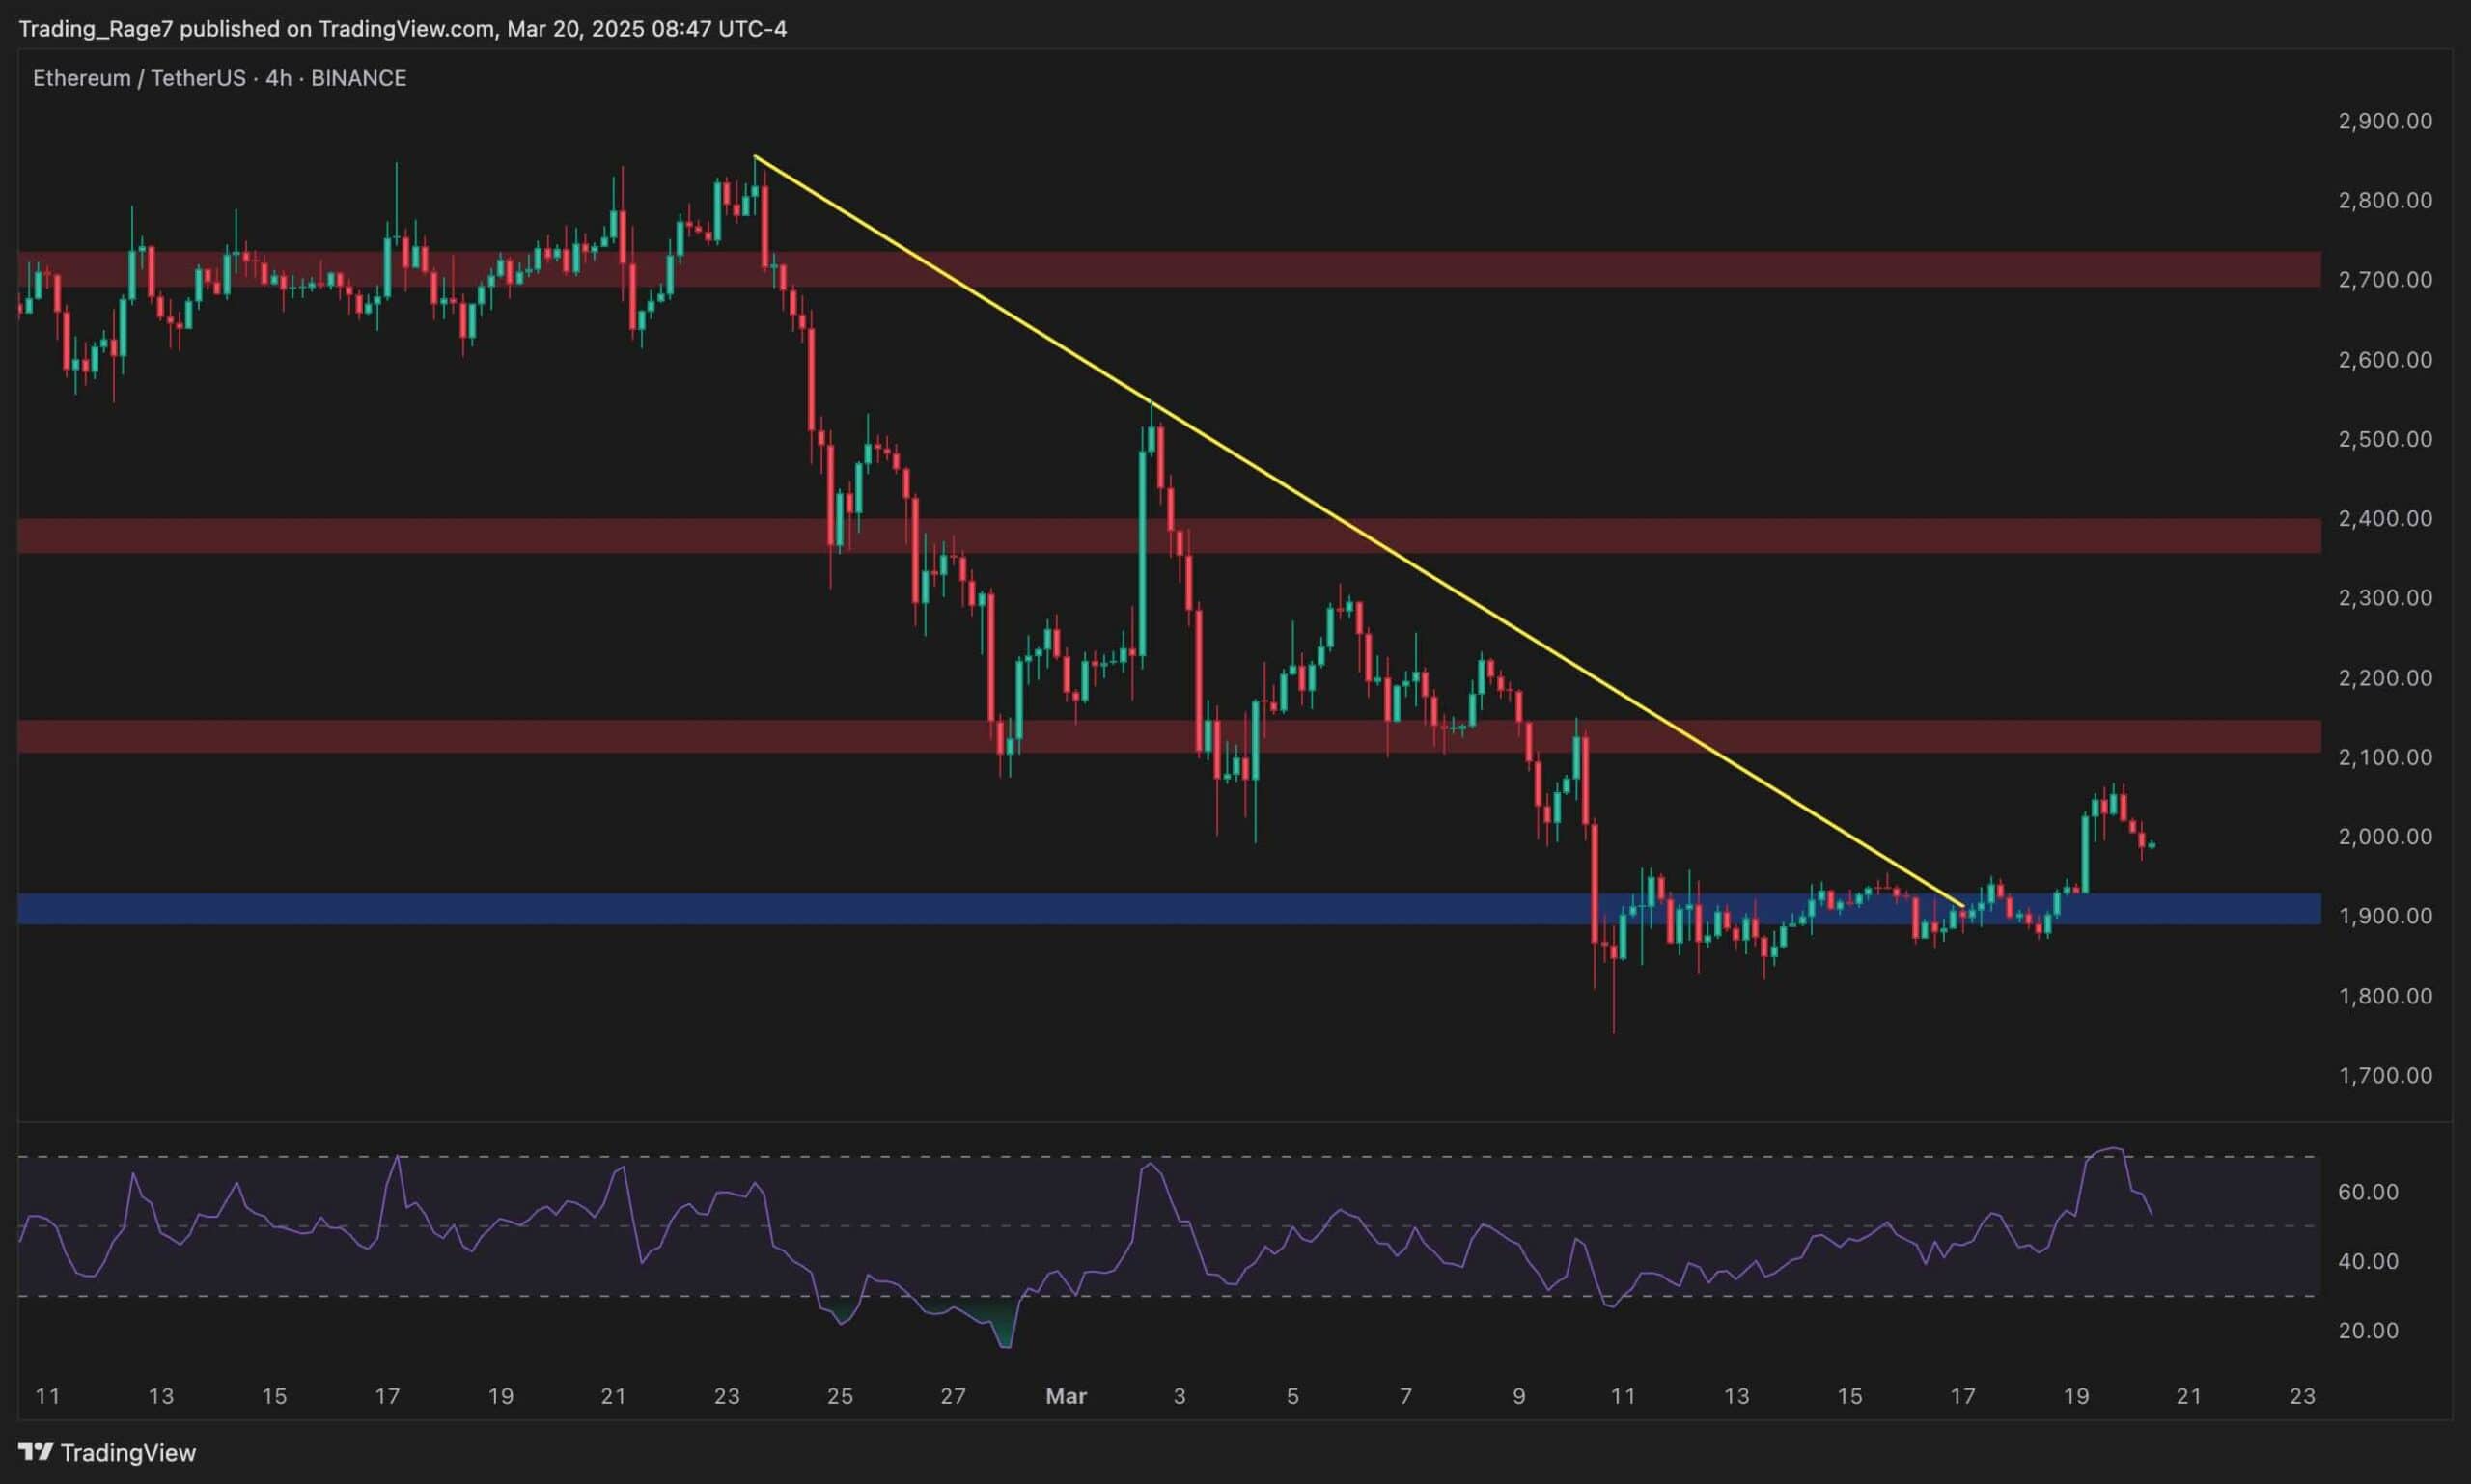Select the yellow descending trendline
Image resolution: width=2471 pixels, height=1484 pixels.
[1357, 530]
